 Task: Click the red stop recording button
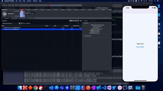49,5
